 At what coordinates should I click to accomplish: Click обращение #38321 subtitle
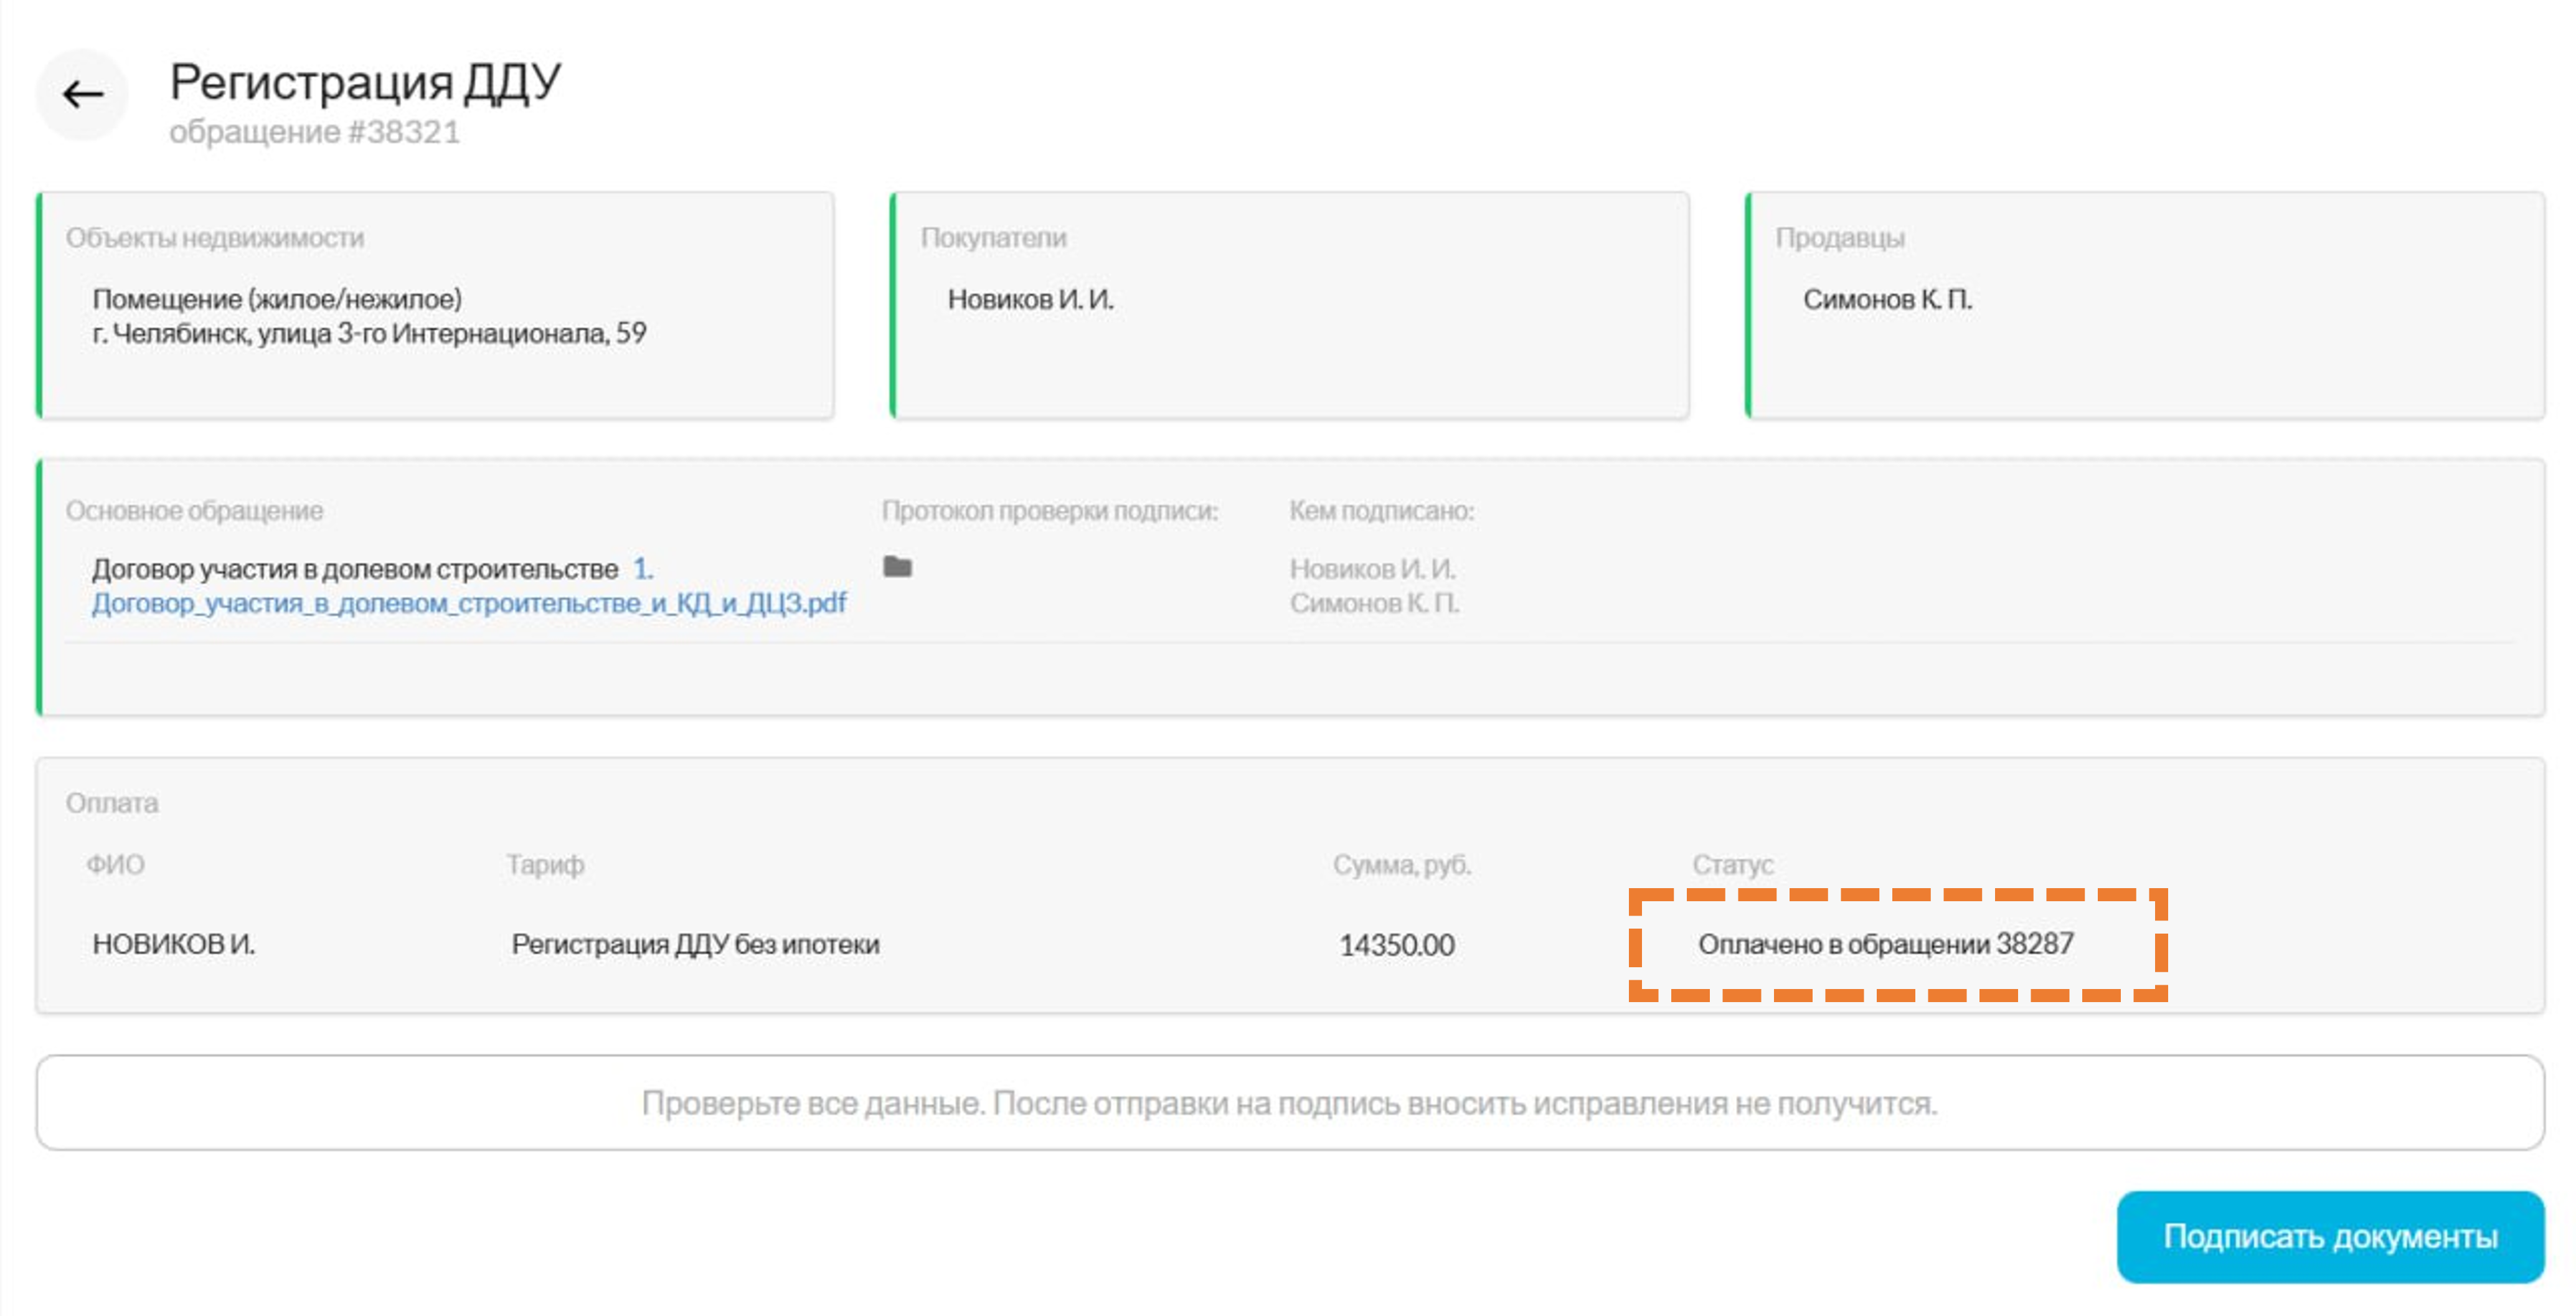click(x=314, y=132)
